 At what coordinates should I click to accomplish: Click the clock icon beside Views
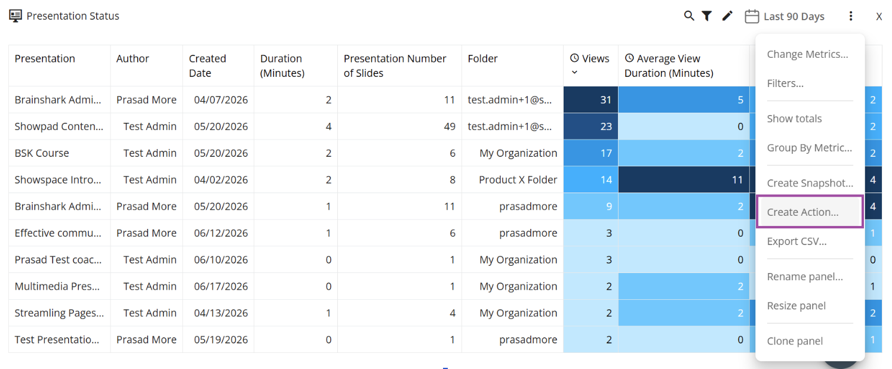tap(574, 58)
